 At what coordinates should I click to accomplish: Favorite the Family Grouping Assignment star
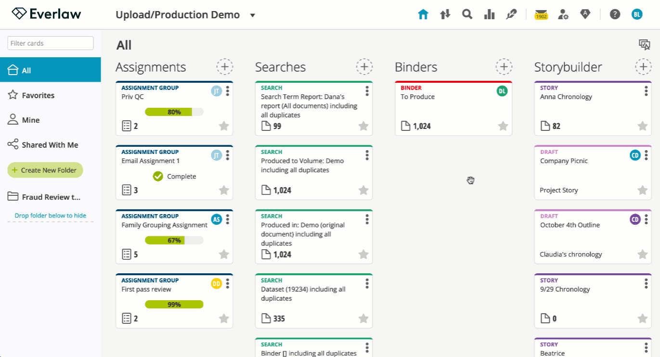pyautogui.click(x=224, y=254)
